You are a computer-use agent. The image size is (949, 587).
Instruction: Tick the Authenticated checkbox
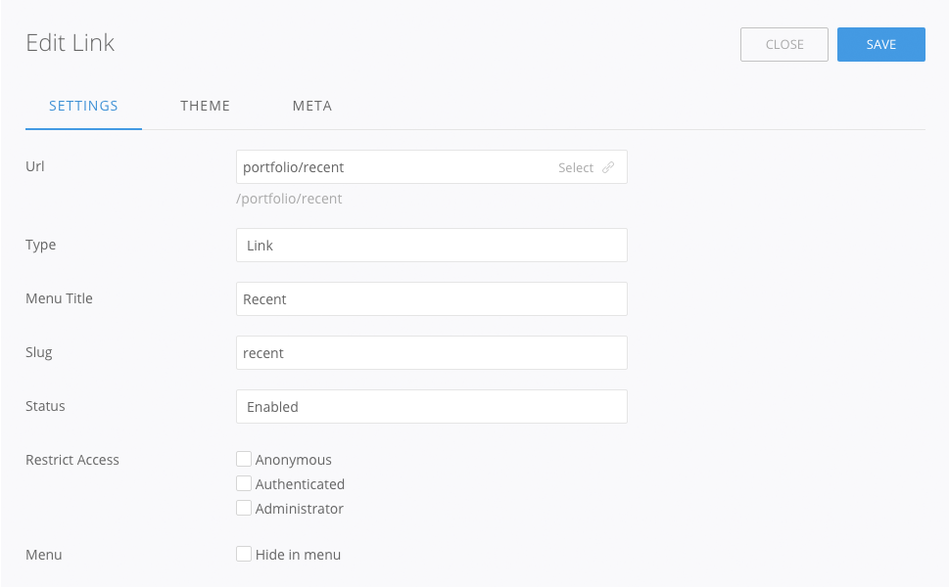coord(244,483)
